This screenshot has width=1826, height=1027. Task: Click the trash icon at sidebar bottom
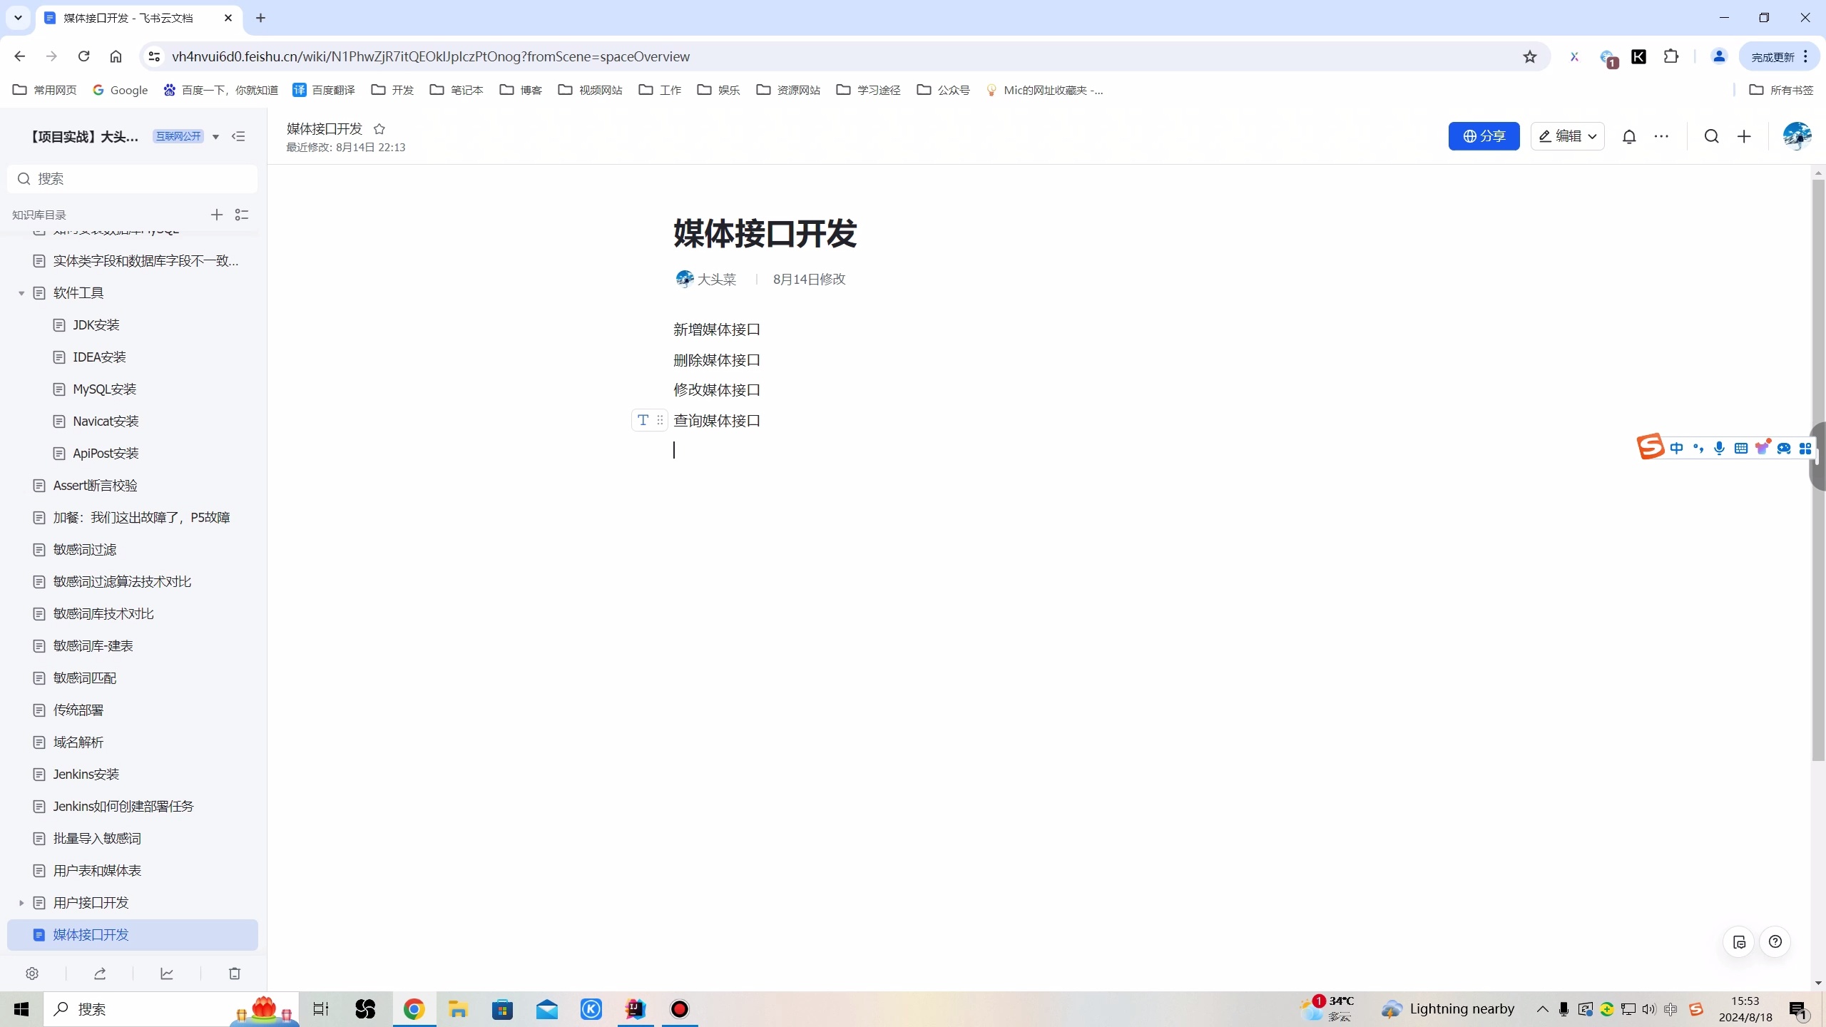pos(234,973)
